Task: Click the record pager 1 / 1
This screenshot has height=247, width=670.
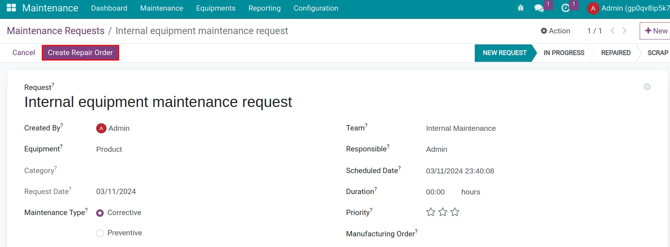Action: pyautogui.click(x=594, y=31)
